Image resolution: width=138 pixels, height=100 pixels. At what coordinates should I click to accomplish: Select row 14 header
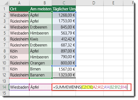pyautogui.click(x=5, y=87)
